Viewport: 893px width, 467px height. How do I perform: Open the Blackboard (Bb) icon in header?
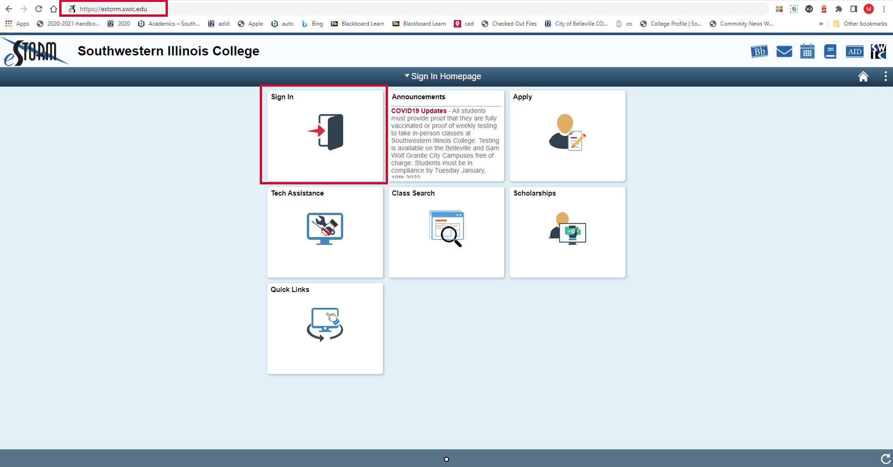[x=759, y=52]
